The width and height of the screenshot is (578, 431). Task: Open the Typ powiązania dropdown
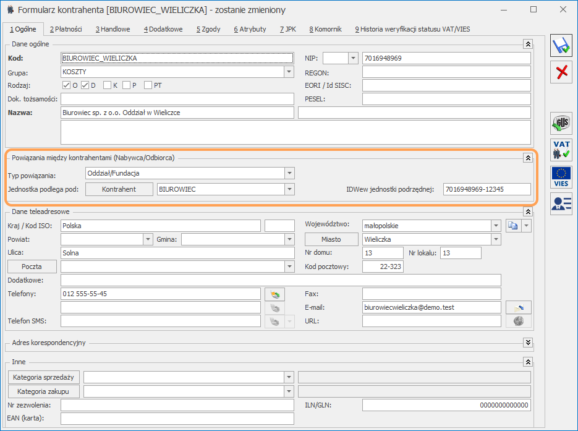pyautogui.click(x=290, y=173)
